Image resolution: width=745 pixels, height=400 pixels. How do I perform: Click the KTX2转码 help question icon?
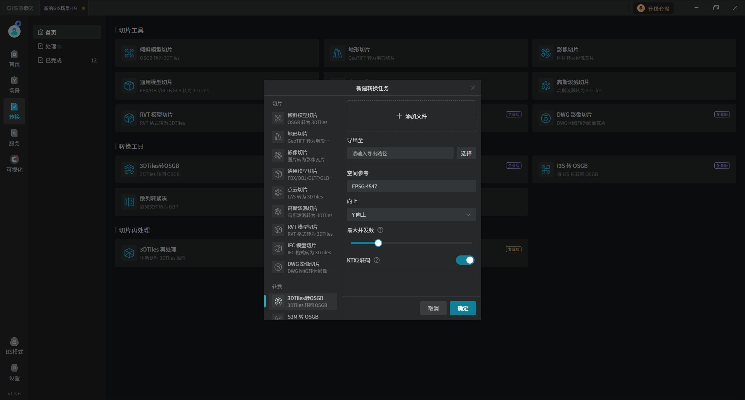coord(377,260)
